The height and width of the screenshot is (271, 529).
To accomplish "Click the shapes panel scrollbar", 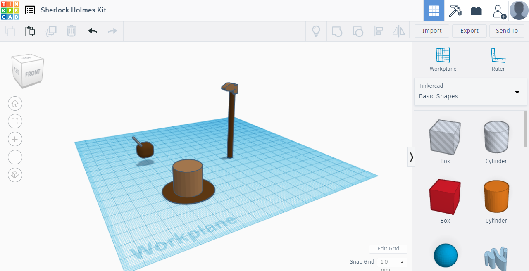I will pyautogui.click(x=525, y=128).
